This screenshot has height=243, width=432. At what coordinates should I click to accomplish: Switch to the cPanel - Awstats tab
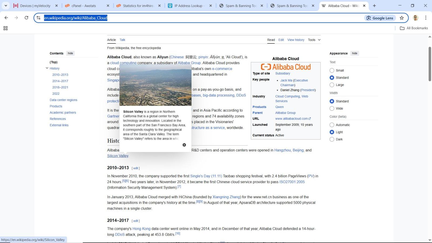84,6
